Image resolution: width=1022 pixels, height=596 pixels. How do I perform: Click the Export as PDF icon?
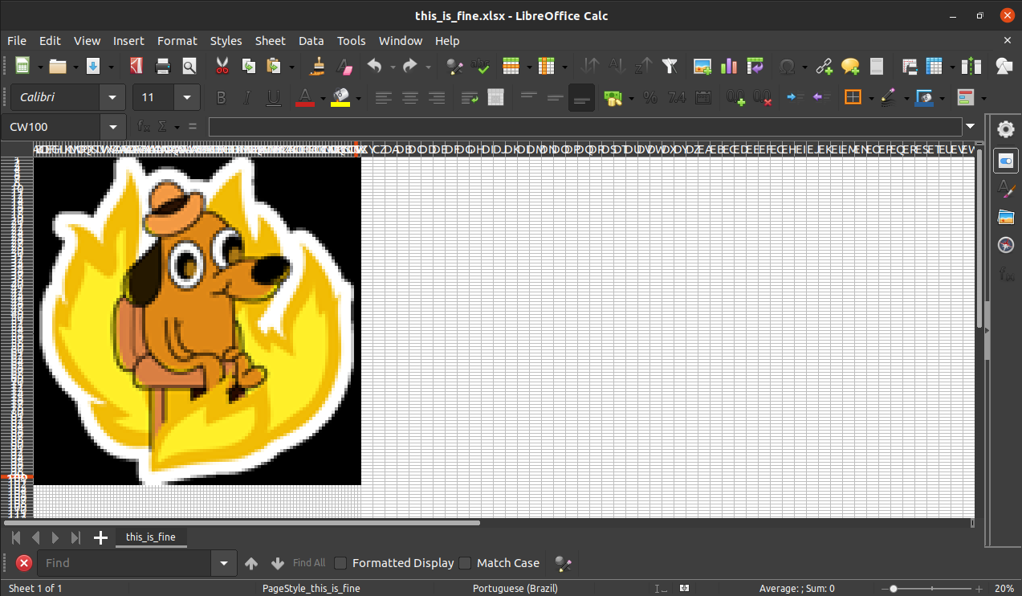[136, 66]
